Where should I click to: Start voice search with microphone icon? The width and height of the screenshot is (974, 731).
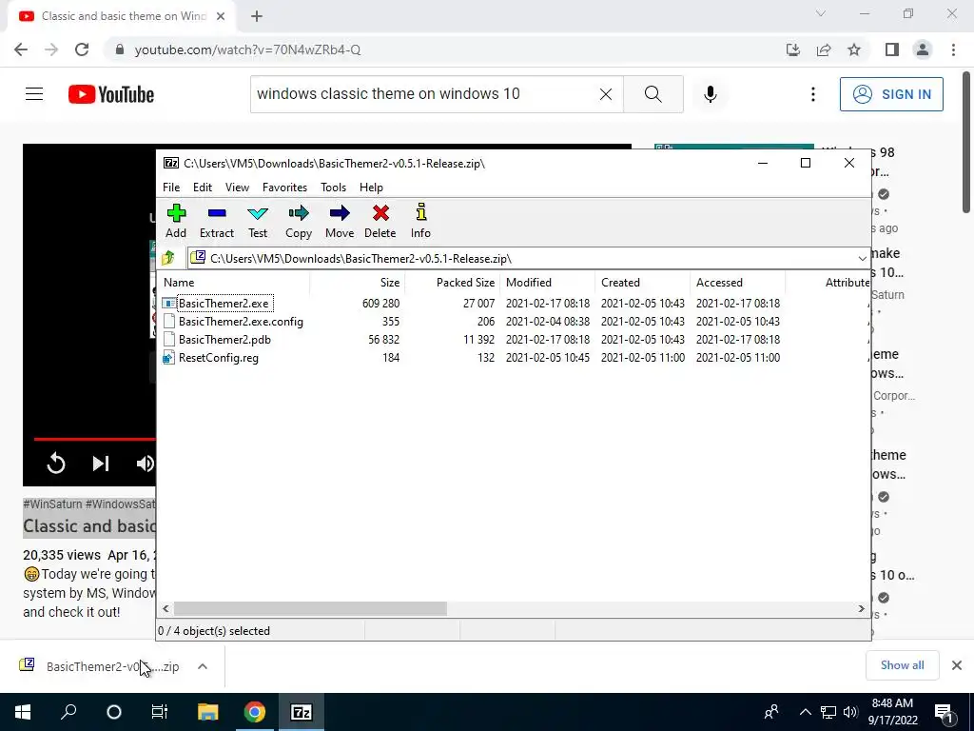[x=710, y=94]
